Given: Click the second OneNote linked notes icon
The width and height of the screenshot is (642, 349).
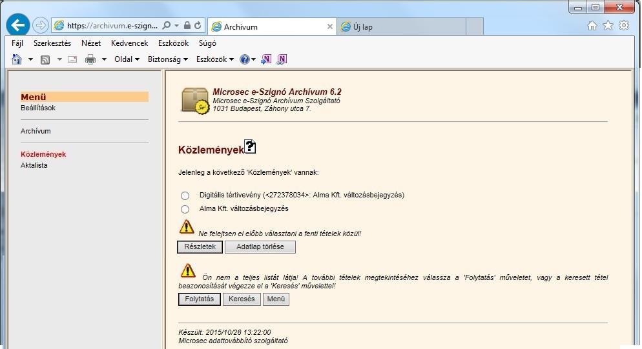Looking at the screenshot, I should (282, 59).
